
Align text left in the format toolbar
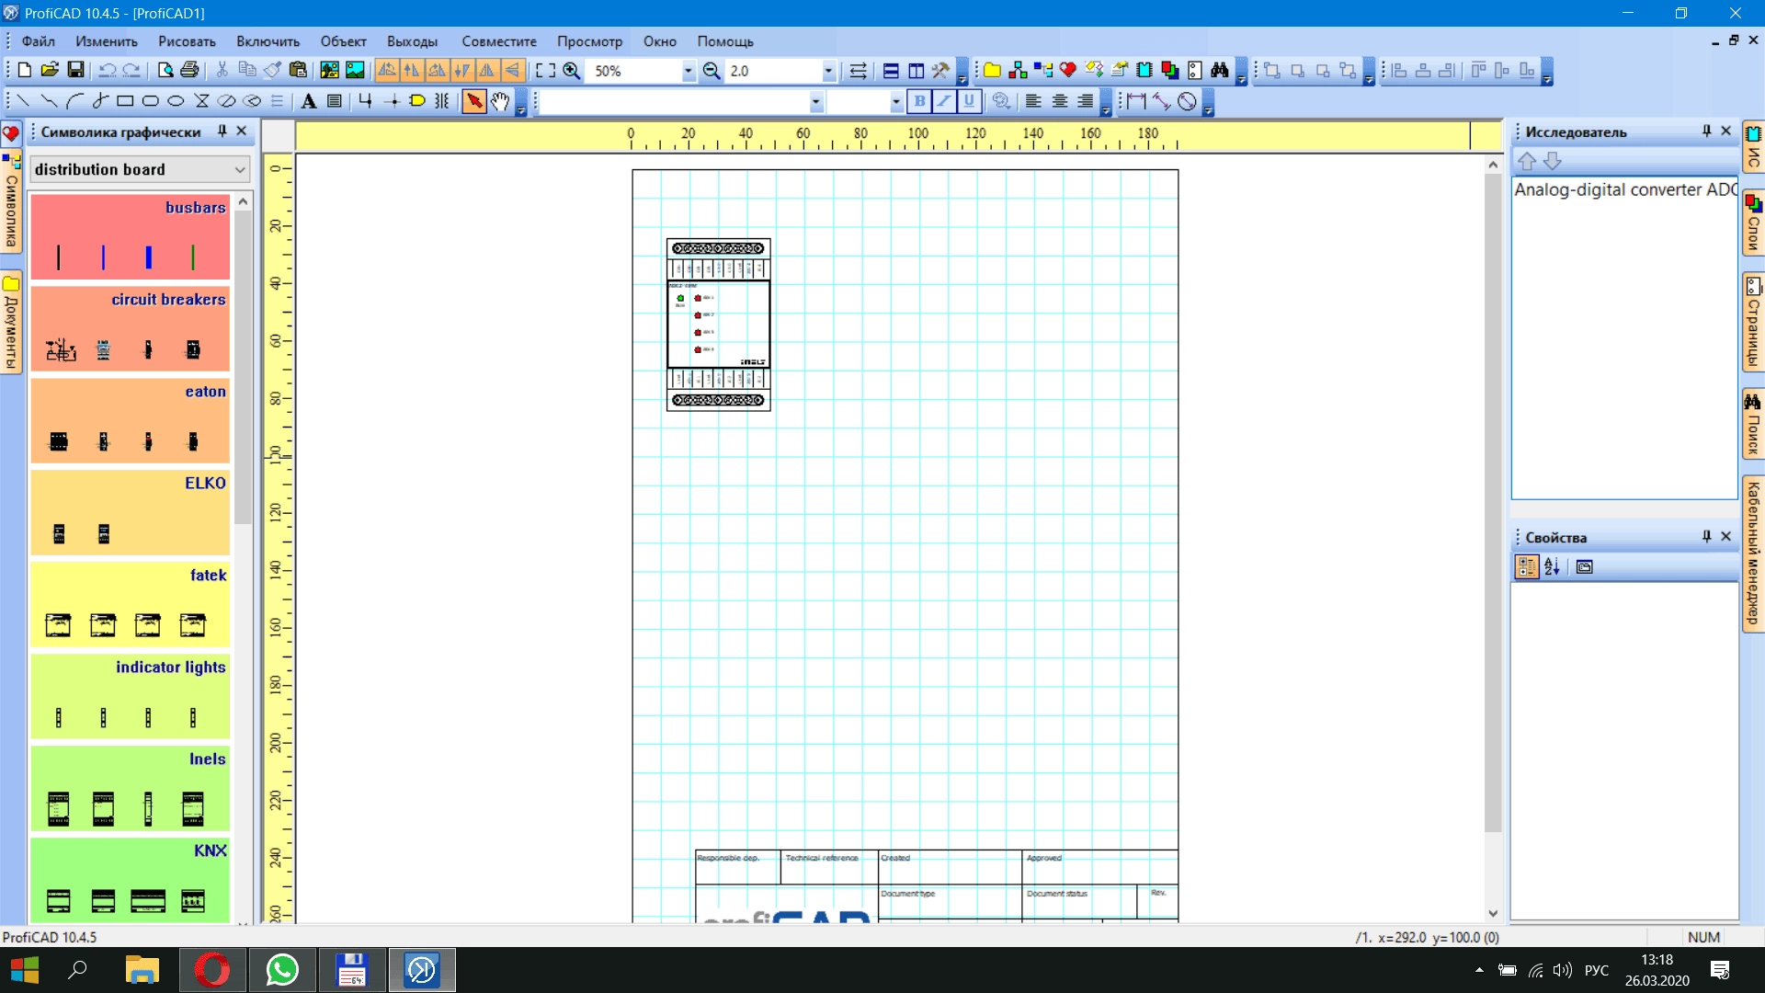pos(1034,101)
